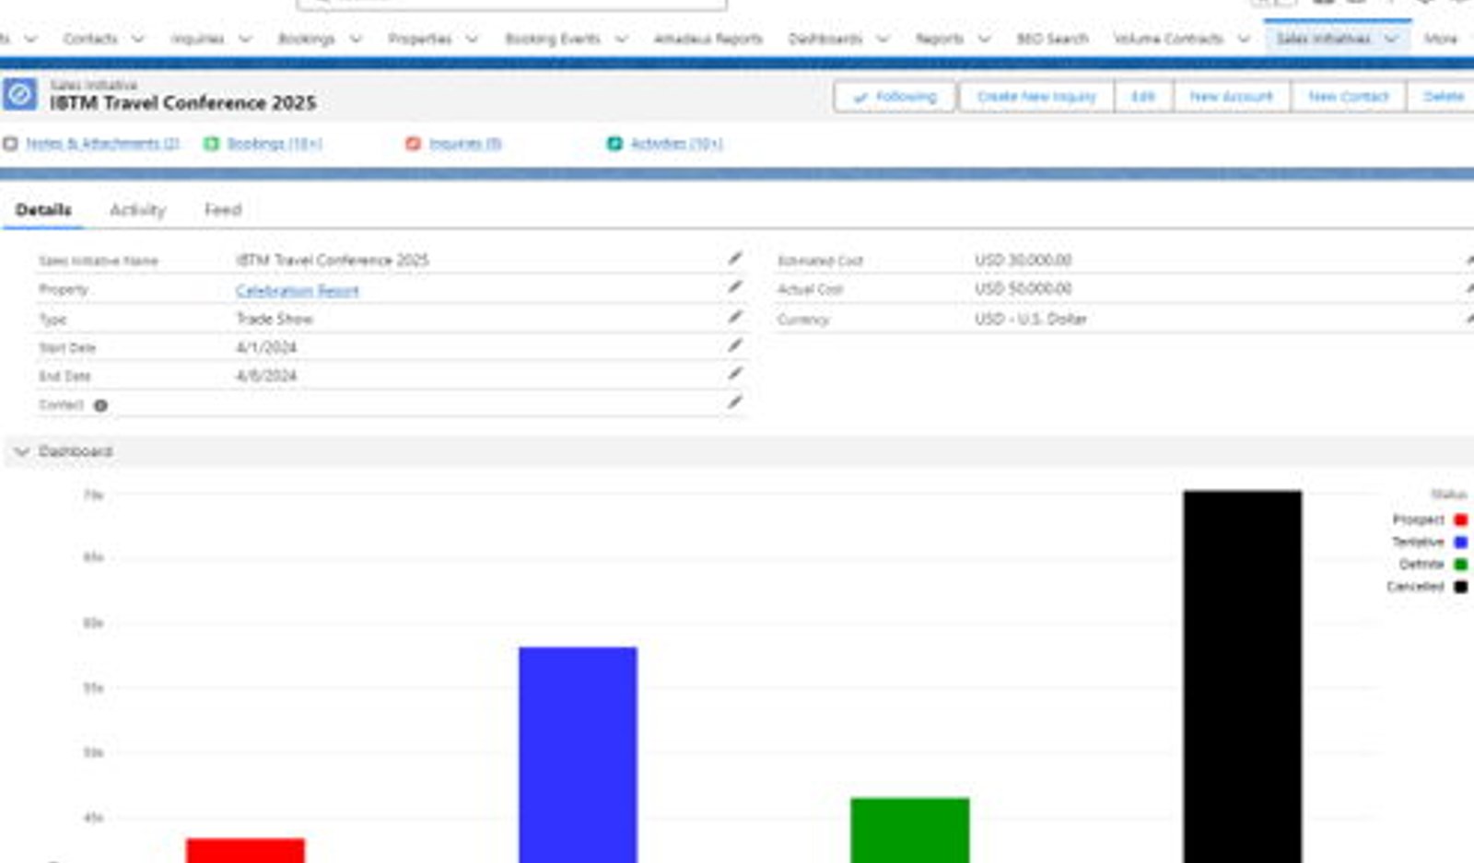The width and height of the screenshot is (1474, 863).
Task: Click the New Account button
Action: (x=1231, y=97)
